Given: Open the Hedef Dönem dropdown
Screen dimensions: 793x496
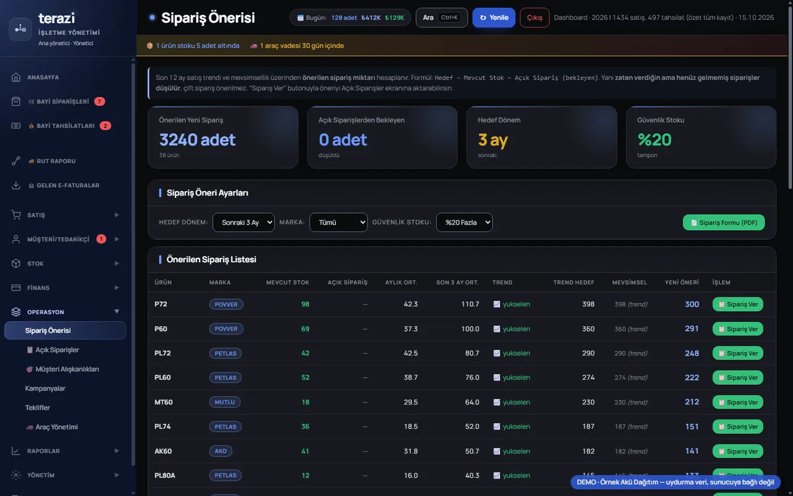Looking at the screenshot, I should tap(244, 222).
